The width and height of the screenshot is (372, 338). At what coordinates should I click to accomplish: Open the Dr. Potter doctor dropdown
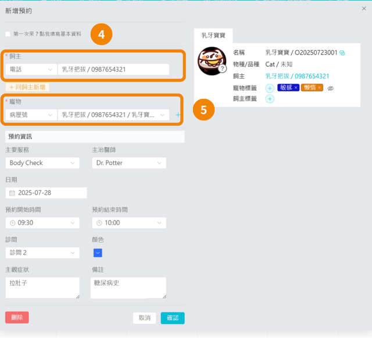[x=129, y=163]
